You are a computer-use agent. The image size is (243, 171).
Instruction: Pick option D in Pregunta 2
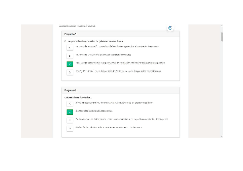point(70,129)
